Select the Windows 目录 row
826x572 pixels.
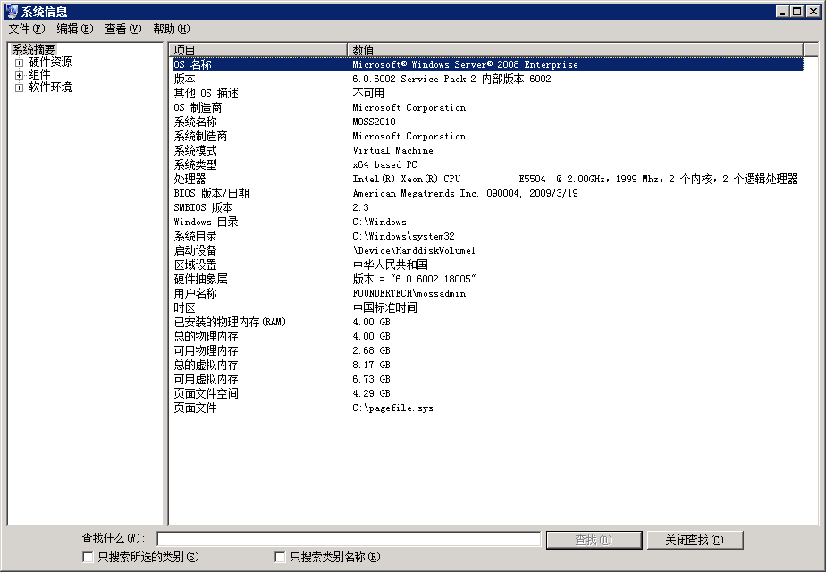487,222
